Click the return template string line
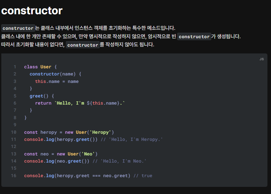271x194 pixels. click(80, 103)
